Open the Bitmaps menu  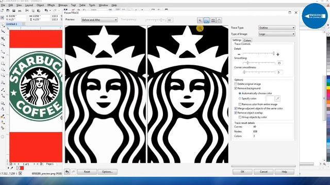click(x=63, y=5)
